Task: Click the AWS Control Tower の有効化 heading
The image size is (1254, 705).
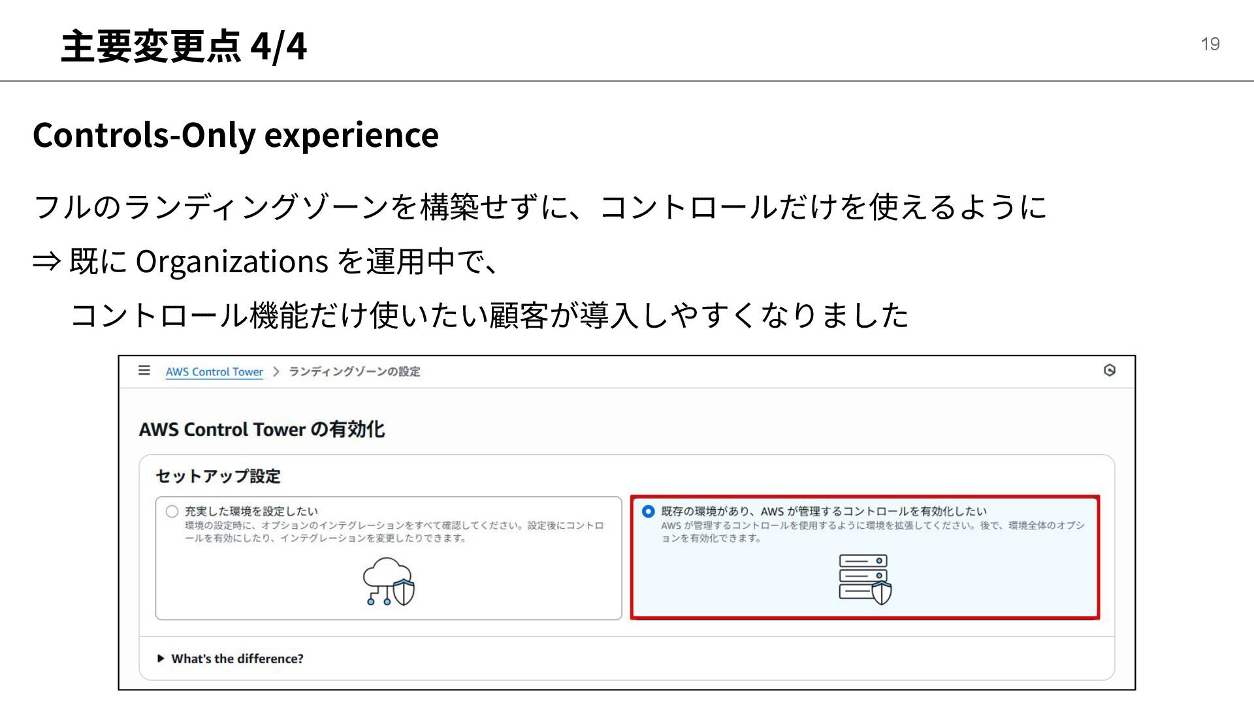Action: tap(261, 430)
